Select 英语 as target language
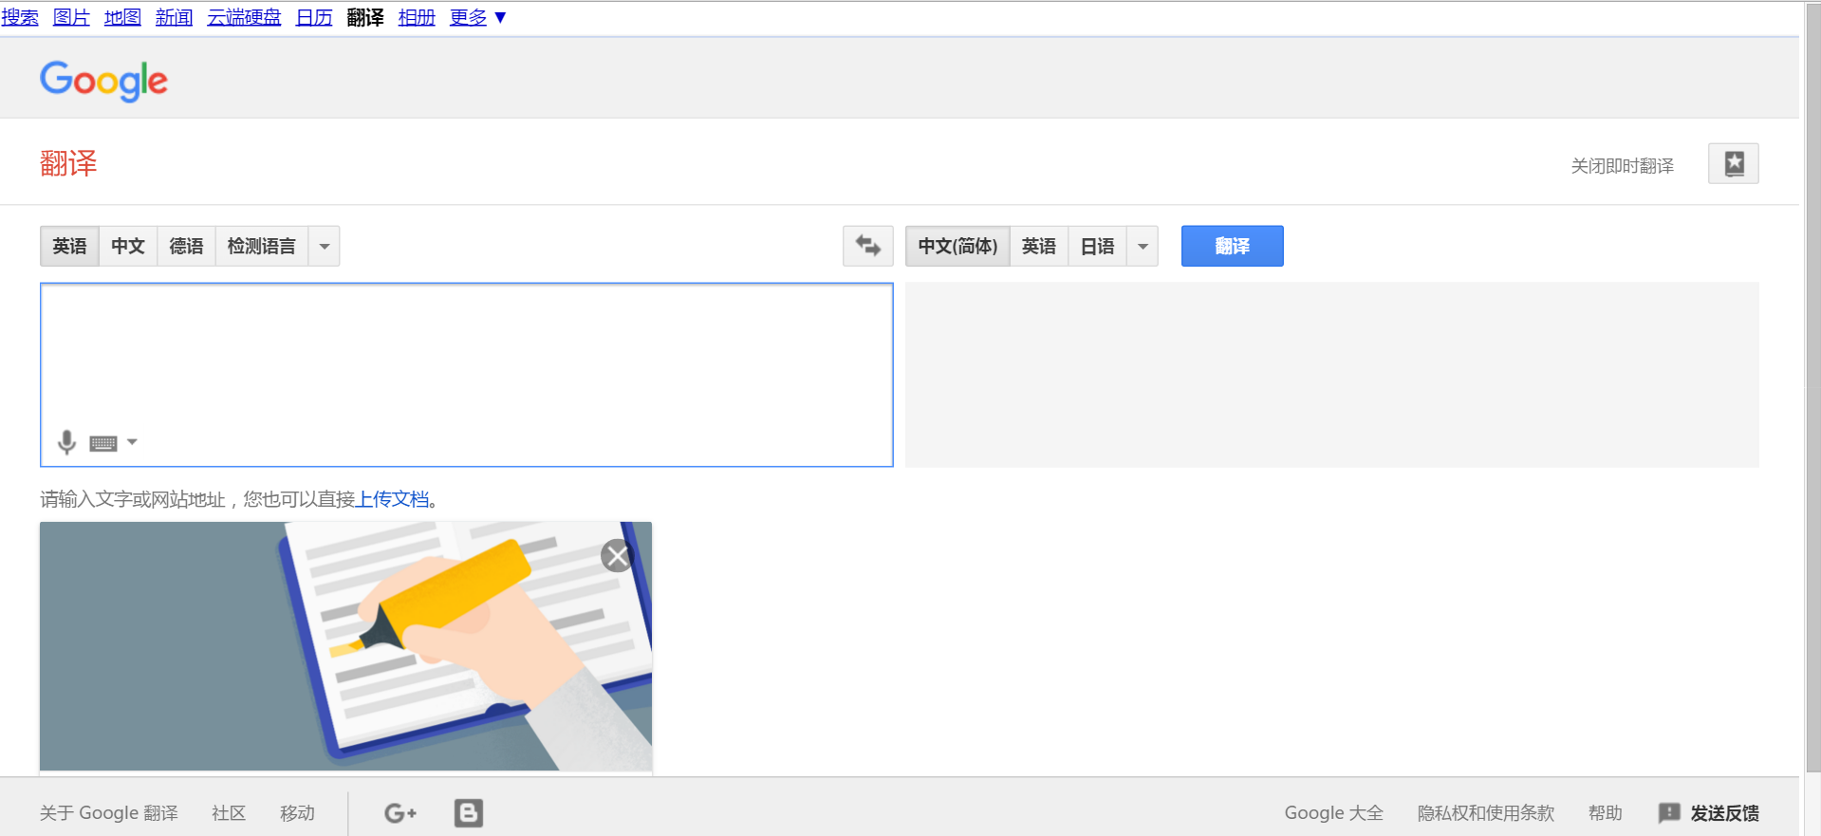Image resolution: width=1821 pixels, height=836 pixels. 1039,246
